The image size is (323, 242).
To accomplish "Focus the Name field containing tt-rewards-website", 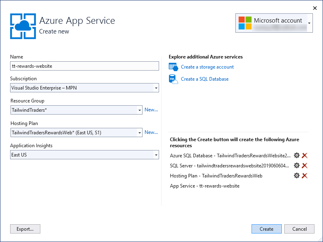I will click(x=84, y=66).
